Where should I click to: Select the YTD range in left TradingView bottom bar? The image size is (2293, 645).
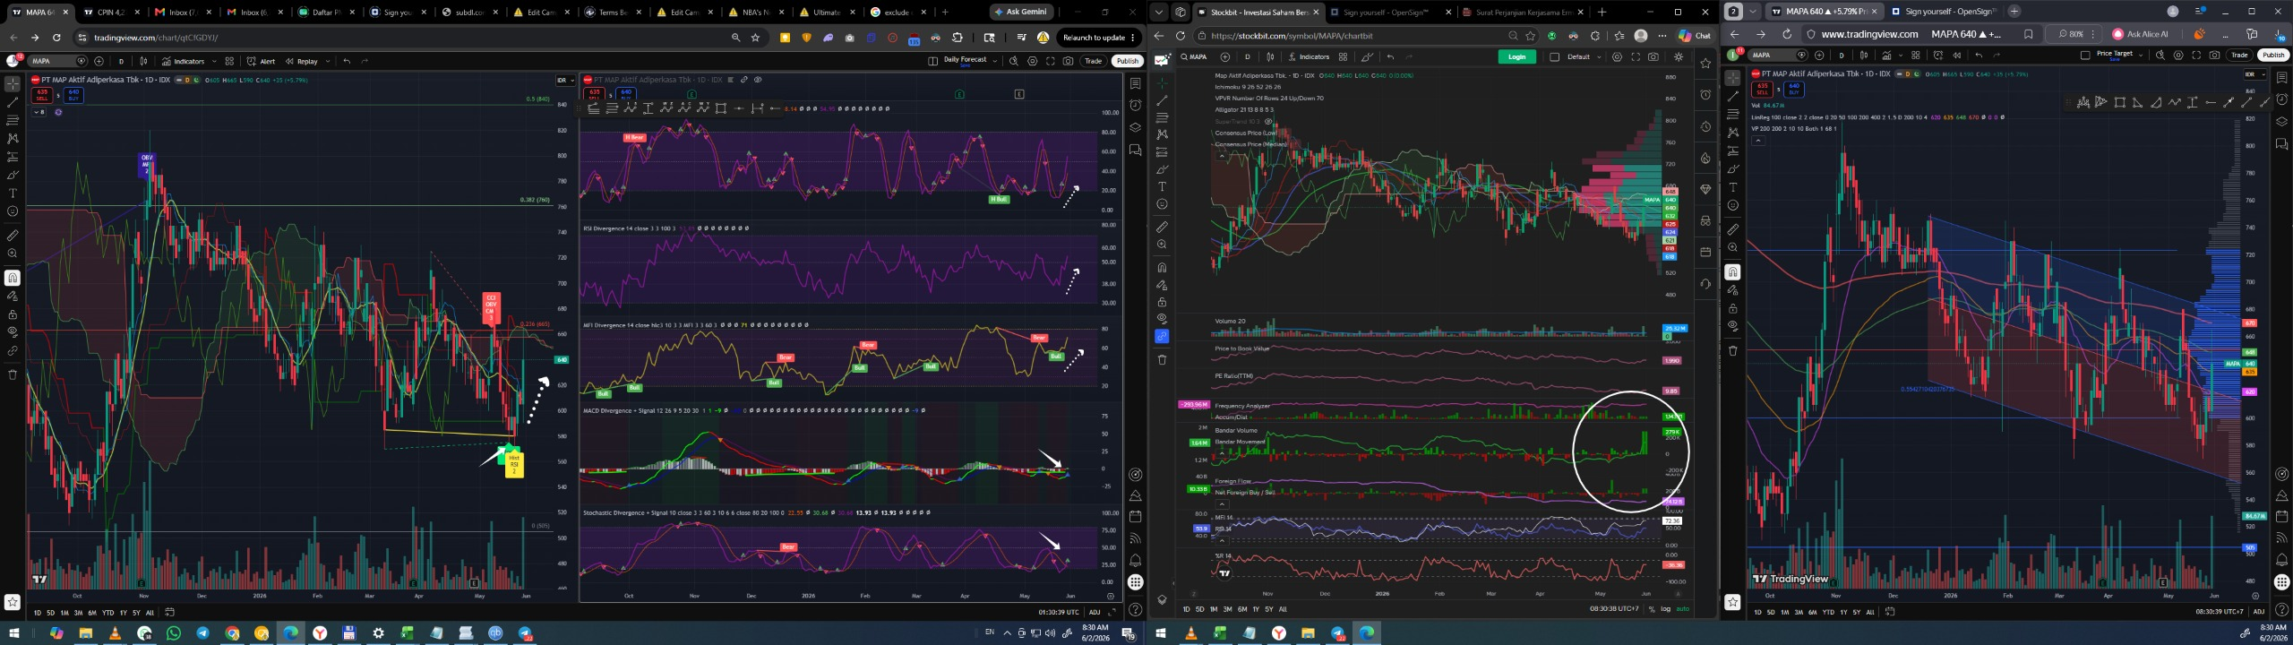[x=108, y=613]
